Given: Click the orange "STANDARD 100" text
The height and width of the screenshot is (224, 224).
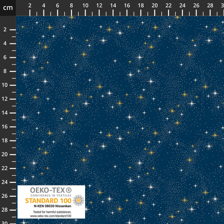Looking at the screenshot, I should [x=48, y=201].
